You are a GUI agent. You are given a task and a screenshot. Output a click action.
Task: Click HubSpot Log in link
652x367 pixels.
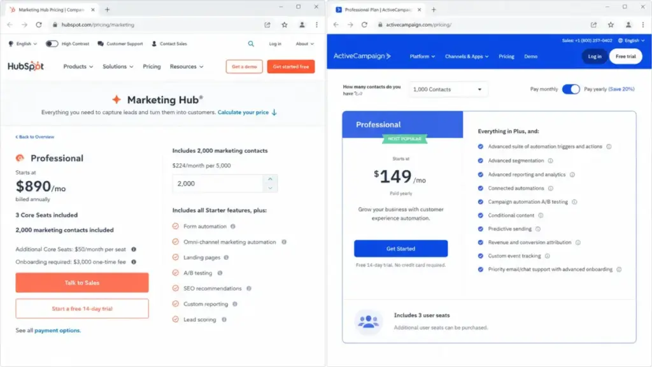[275, 44]
